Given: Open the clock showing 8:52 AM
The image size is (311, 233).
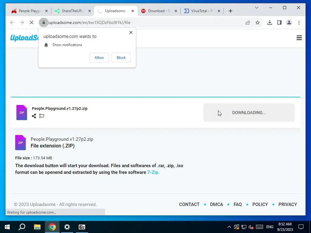Looking at the screenshot, I should (x=285, y=227).
